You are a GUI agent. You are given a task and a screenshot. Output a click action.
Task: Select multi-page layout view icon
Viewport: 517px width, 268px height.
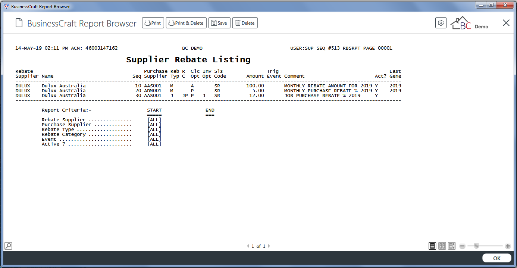coord(452,246)
